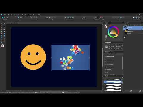
Task: Click the rightmost toolbar icon at top right
Action: [139, 17]
